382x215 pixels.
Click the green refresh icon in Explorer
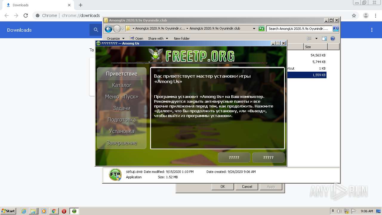261,29
